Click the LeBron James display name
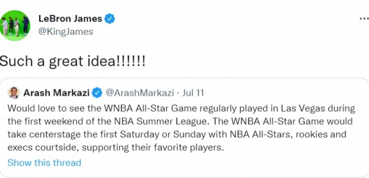 tap(70, 19)
